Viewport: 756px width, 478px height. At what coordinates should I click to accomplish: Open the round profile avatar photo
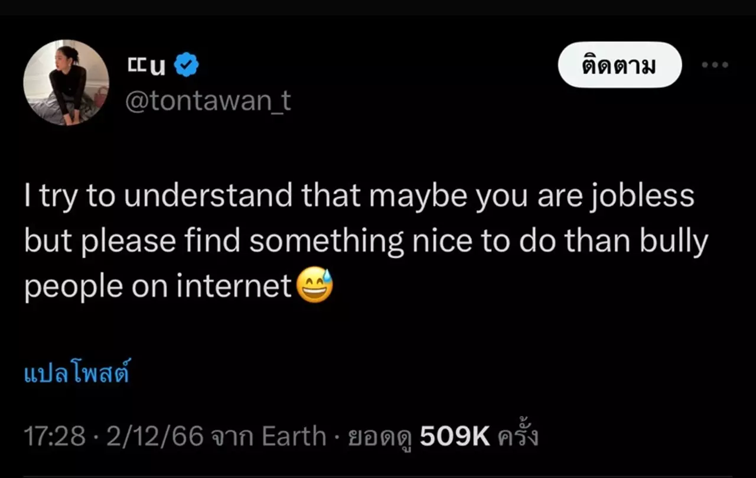pyautogui.click(x=66, y=83)
